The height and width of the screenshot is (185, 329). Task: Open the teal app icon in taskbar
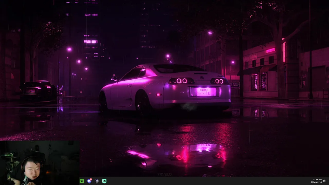104,181
